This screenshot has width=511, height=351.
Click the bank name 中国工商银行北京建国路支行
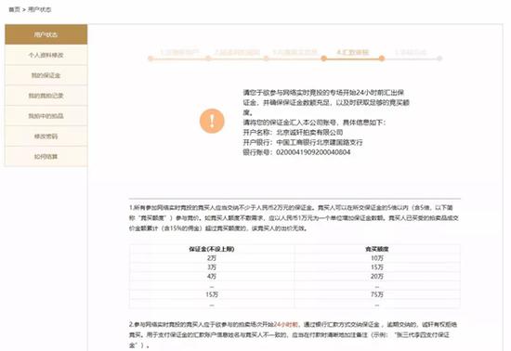click(x=320, y=142)
